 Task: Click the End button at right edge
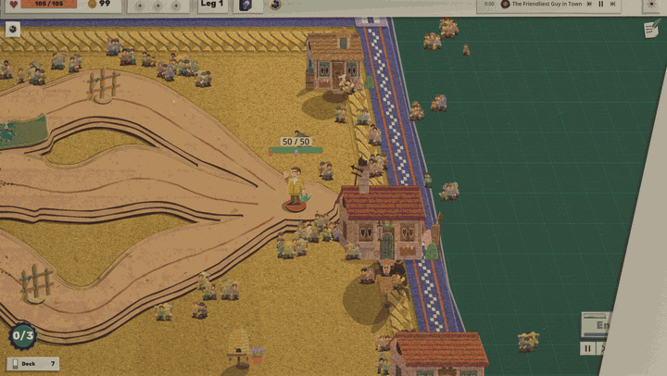(x=598, y=324)
